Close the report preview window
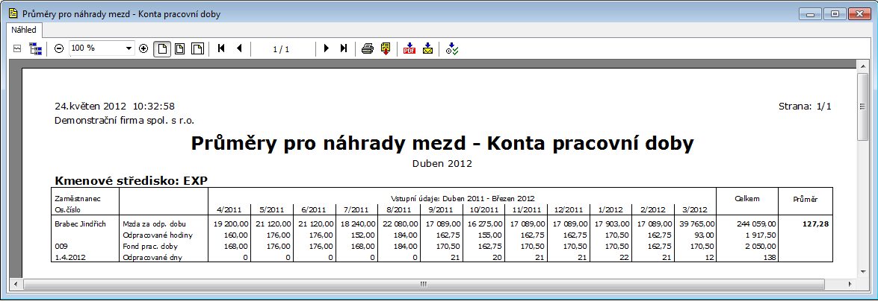The height and width of the screenshot is (301, 878). point(859,13)
